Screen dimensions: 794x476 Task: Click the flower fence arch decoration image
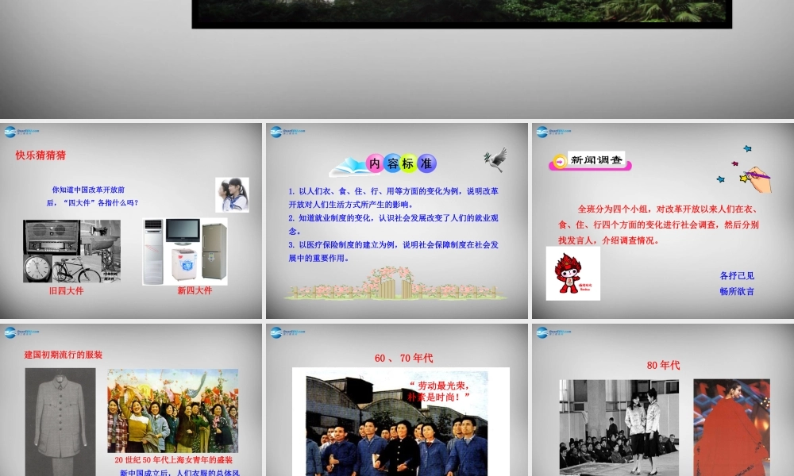point(395,283)
